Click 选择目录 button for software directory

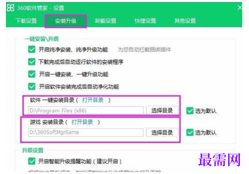tap(162, 111)
